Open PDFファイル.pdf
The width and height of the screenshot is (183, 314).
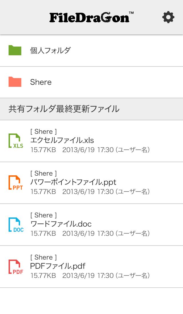pyautogui.click(x=58, y=266)
